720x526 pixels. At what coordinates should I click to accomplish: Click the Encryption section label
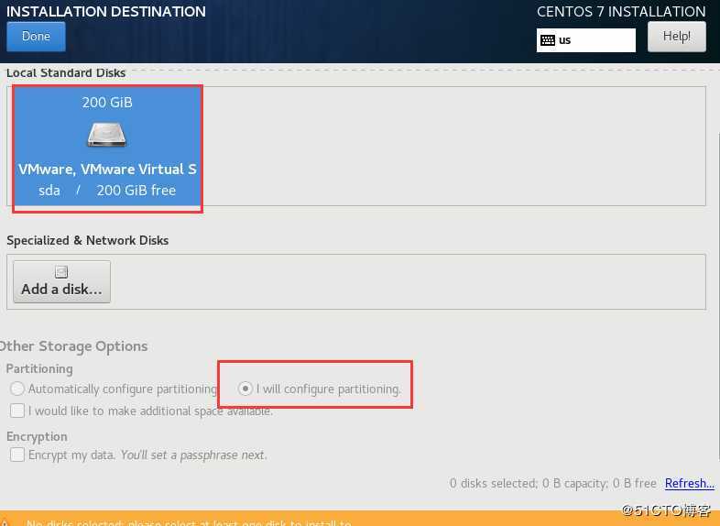coord(37,436)
